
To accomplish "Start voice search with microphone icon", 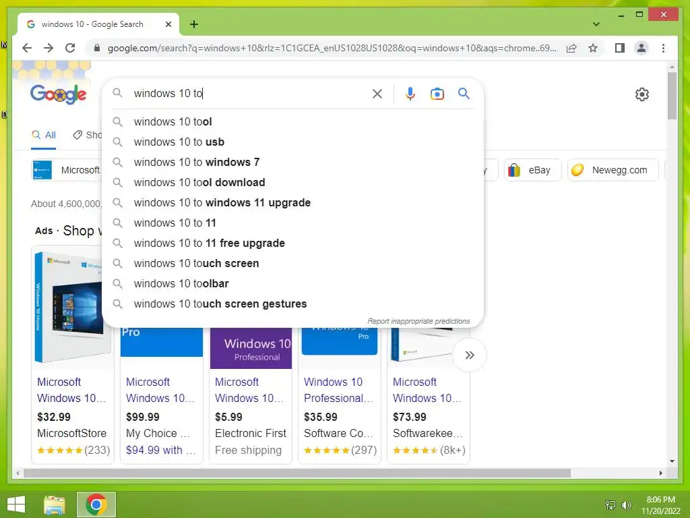I will point(410,94).
